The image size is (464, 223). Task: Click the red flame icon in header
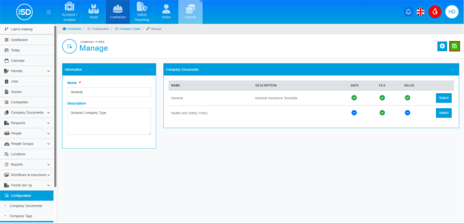coord(435,12)
